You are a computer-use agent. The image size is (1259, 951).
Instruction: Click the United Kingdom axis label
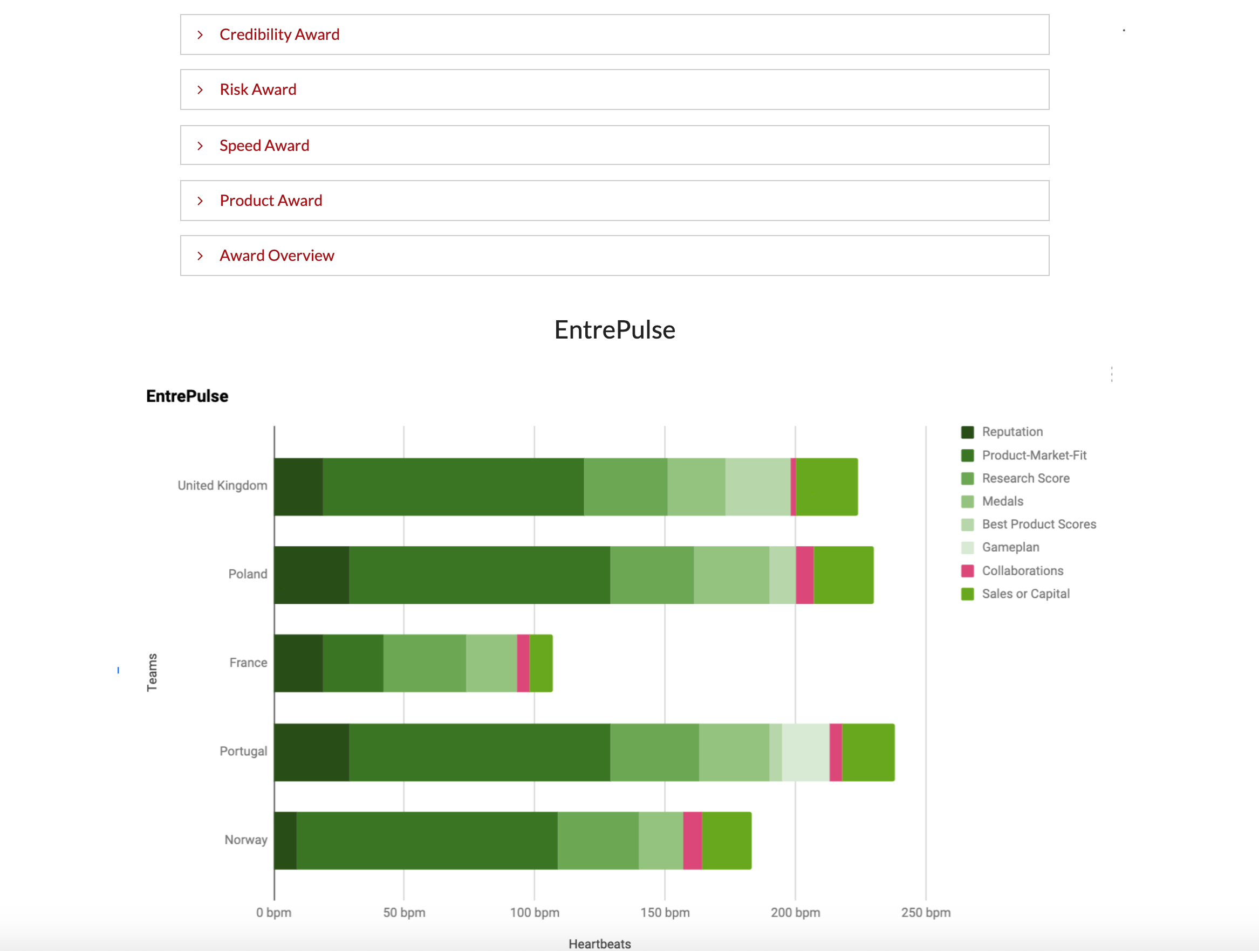click(x=223, y=486)
